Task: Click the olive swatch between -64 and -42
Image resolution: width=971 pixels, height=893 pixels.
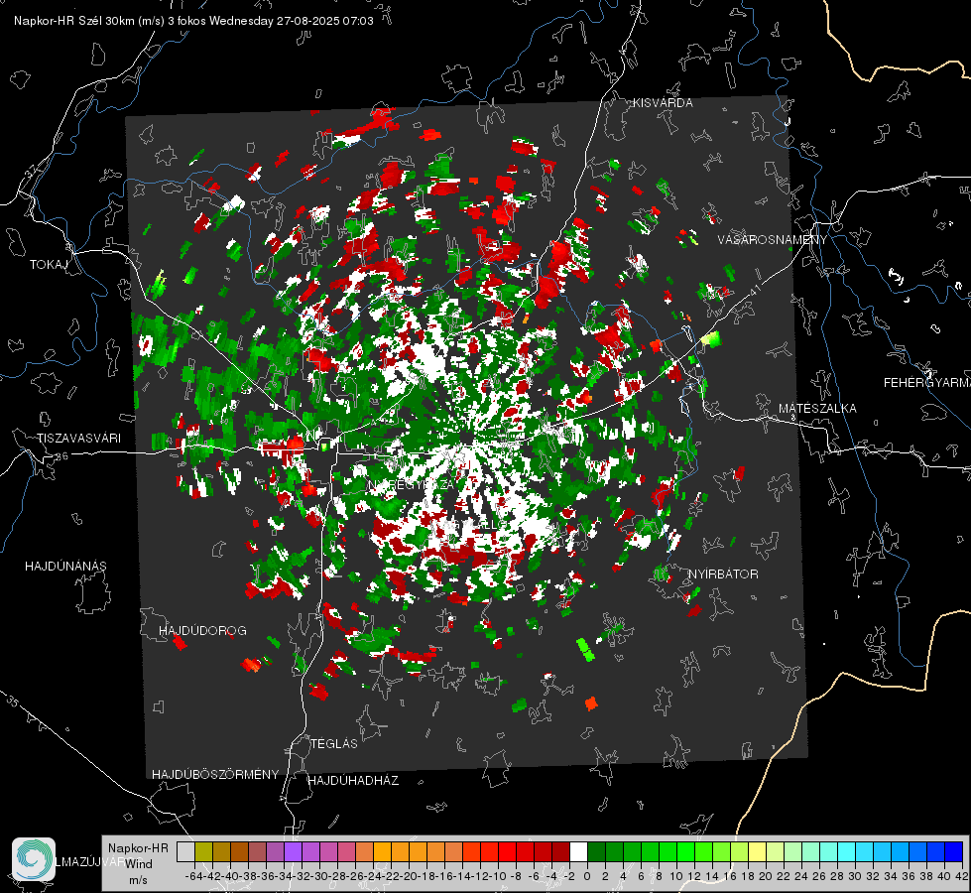Action: [x=203, y=851]
